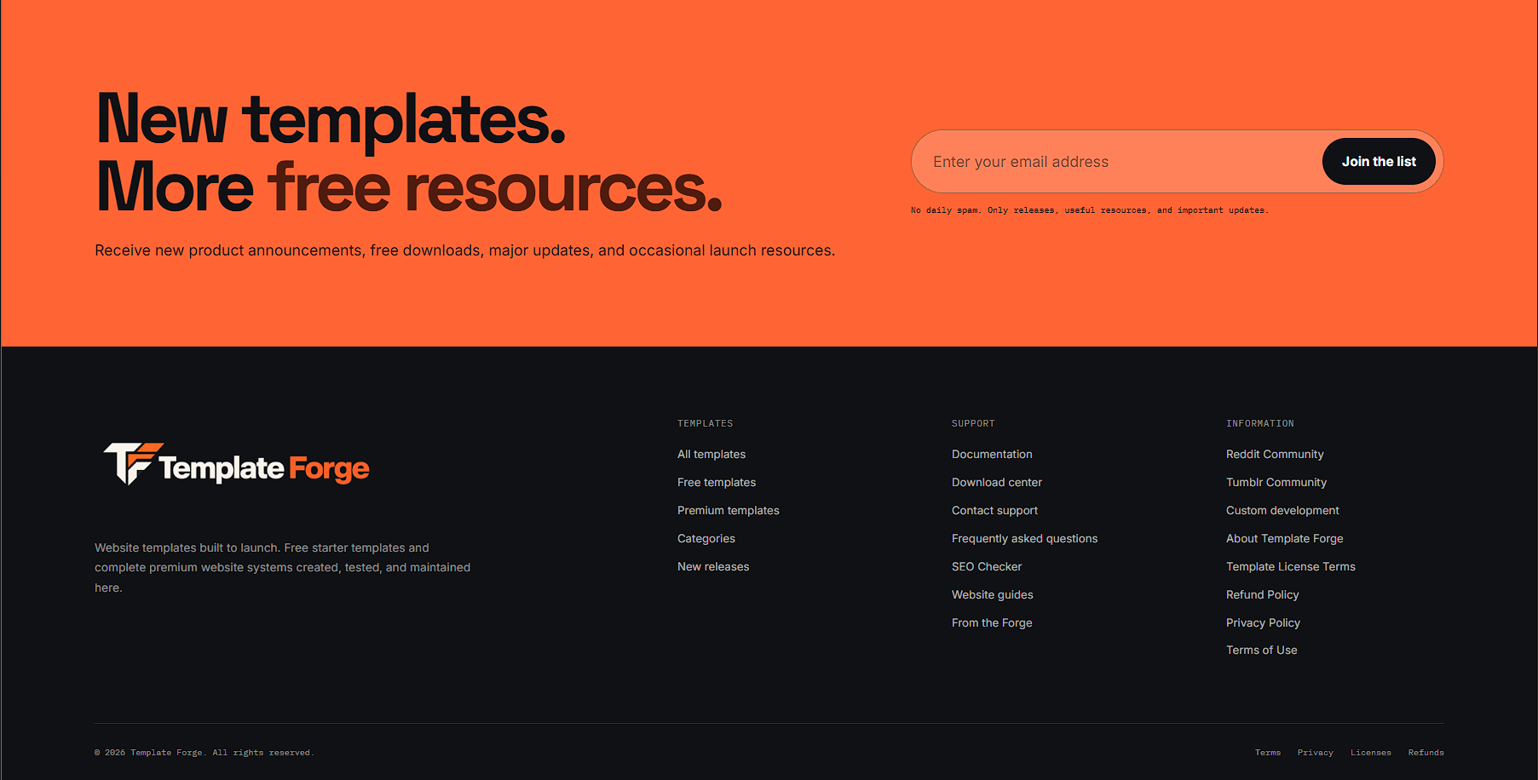Click the TEMPLATES column heading
The image size is (1538, 780).
[706, 423]
